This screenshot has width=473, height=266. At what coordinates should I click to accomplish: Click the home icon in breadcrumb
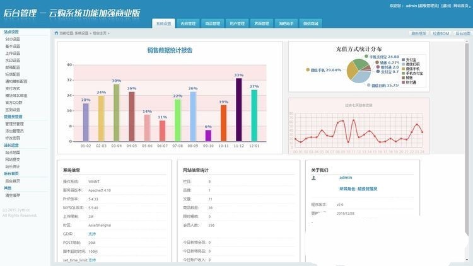click(56, 33)
